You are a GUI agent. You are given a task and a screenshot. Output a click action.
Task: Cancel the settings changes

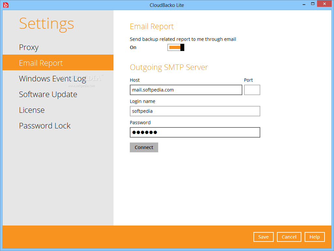pyautogui.click(x=289, y=237)
